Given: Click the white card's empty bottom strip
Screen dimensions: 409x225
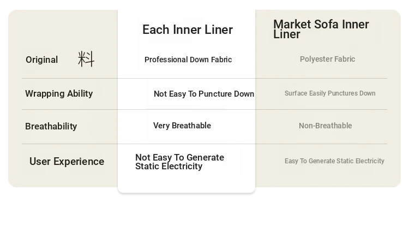Looking at the screenshot, I should point(186,184).
